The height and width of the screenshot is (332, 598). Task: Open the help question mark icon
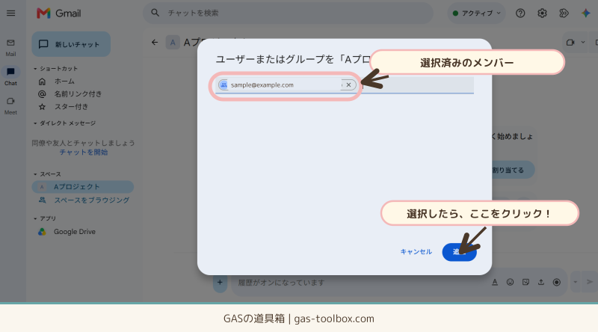[520, 13]
